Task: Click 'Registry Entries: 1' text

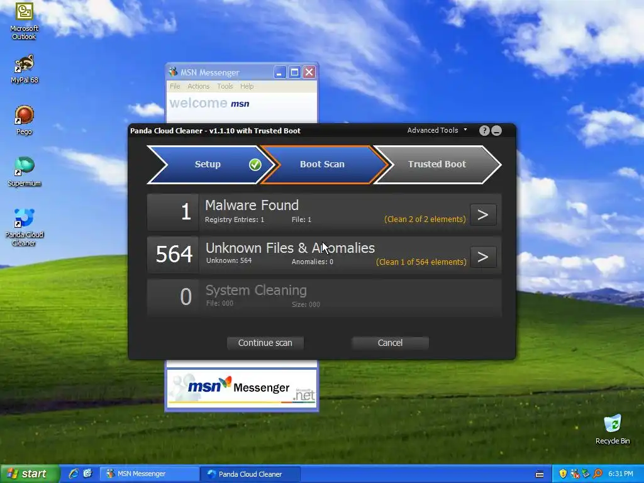Action: pyautogui.click(x=235, y=219)
